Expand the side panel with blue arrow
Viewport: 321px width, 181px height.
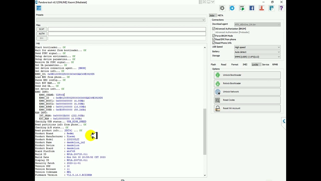point(284,121)
